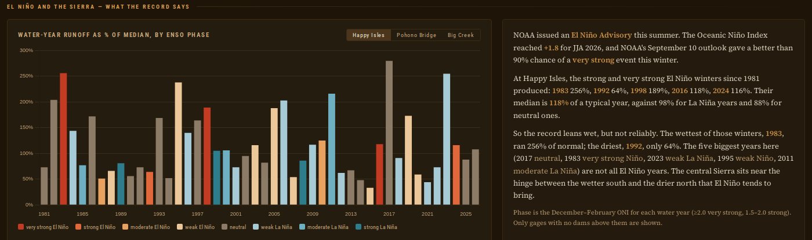The width and height of the screenshot is (812, 240).
Task: Click the '2005' x-axis label
Action: click(274, 214)
